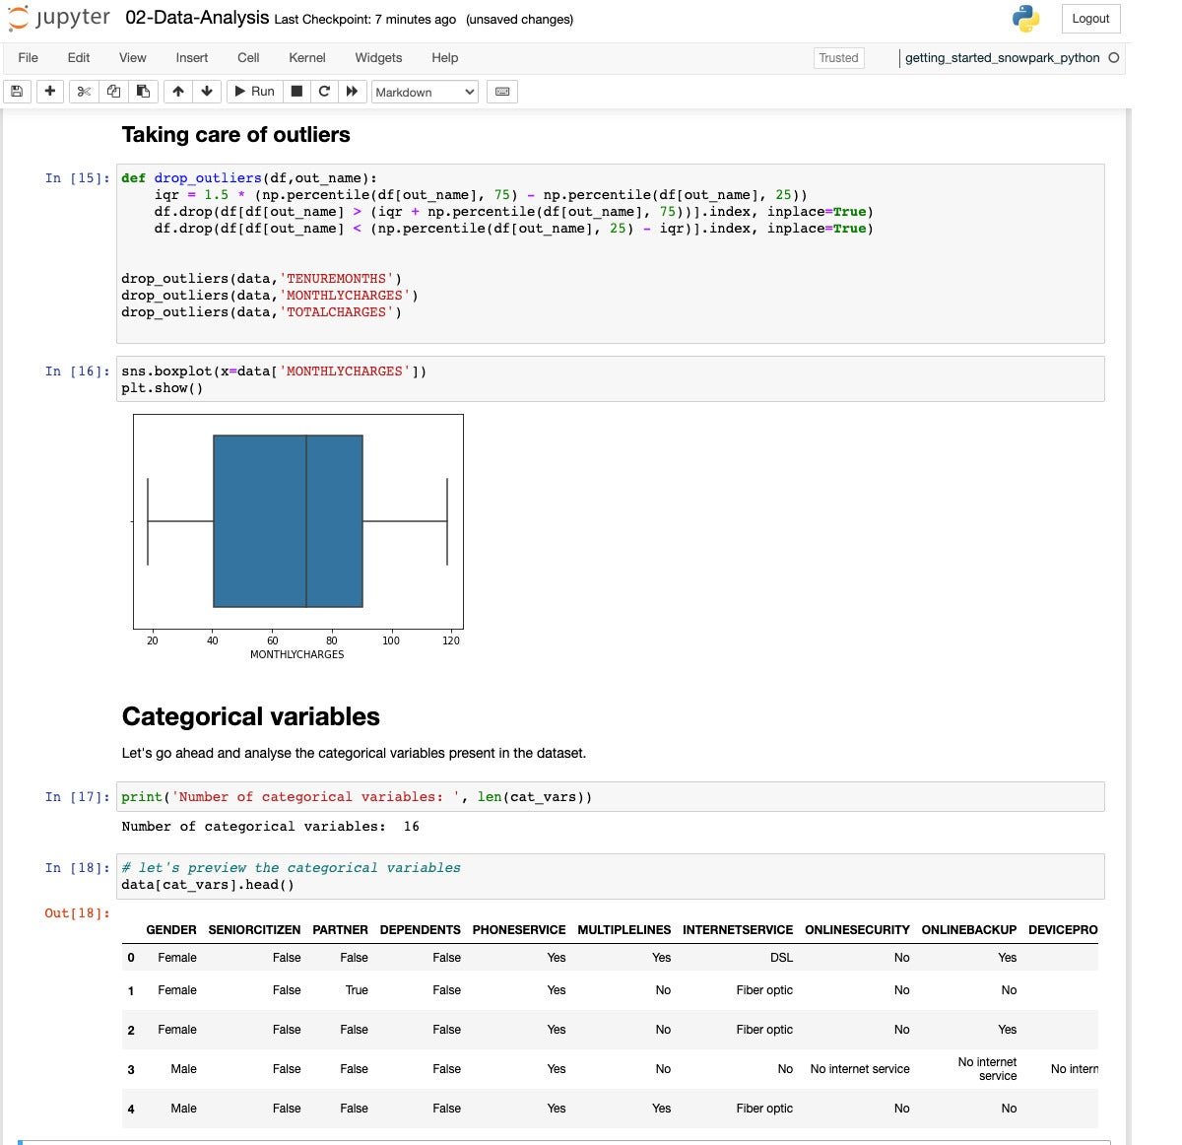Open the Cell menu
Viewport: 1182px width, 1145px height.
[x=248, y=58]
